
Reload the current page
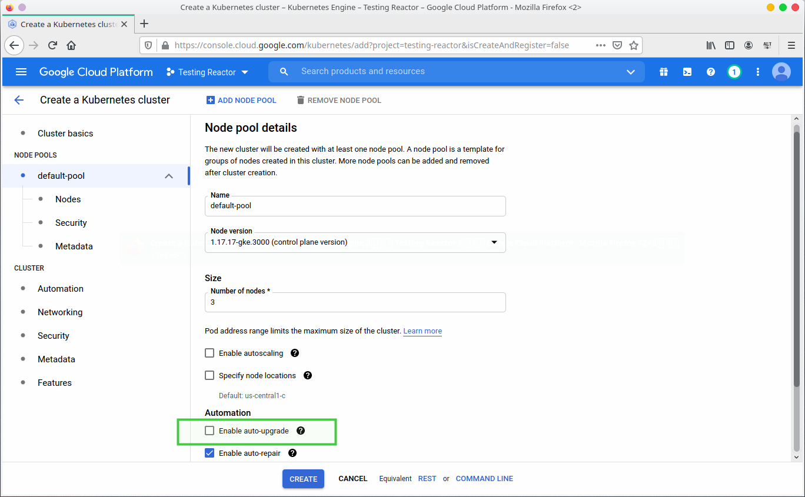click(x=52, y=45)
